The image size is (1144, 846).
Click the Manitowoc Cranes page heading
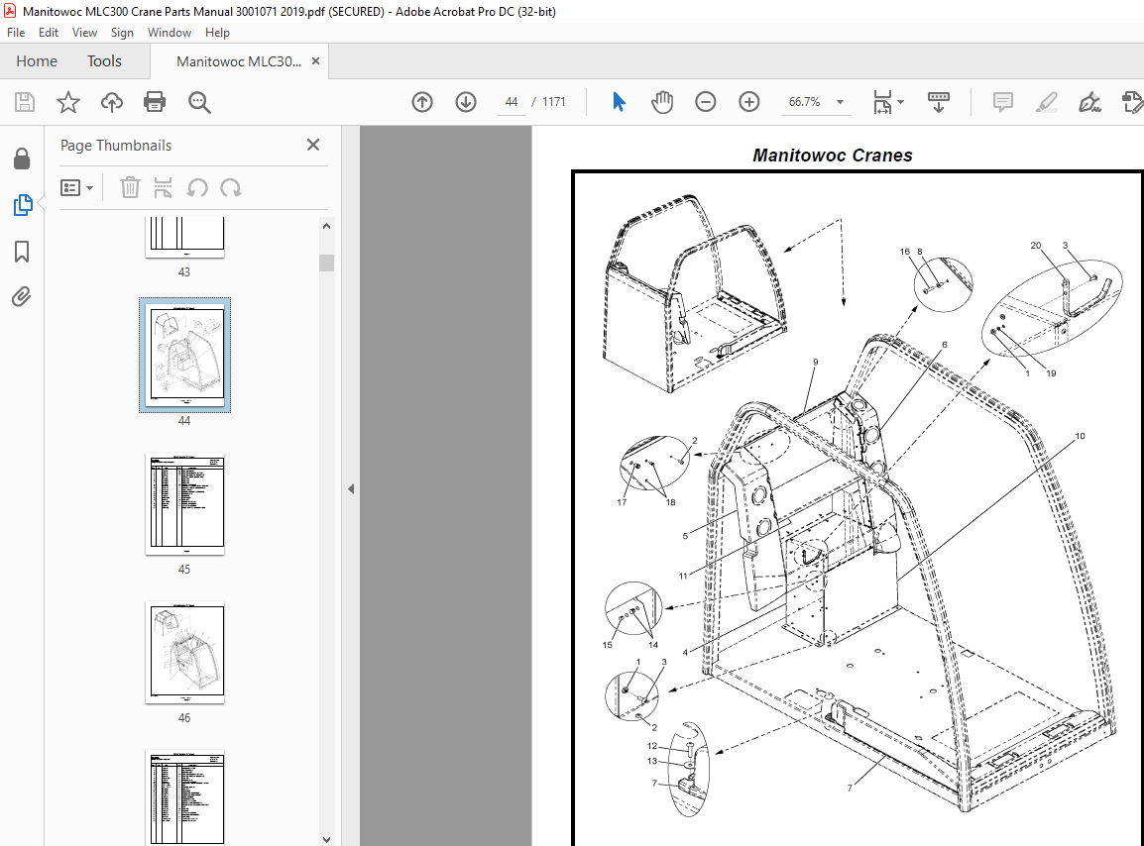coord(833,156)
